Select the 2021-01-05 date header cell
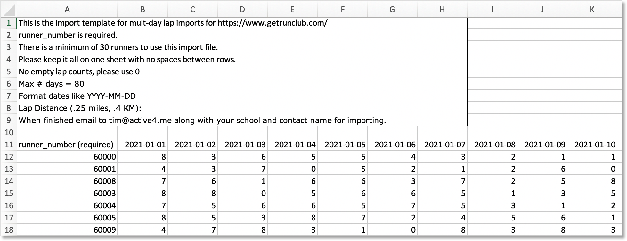 (x=342, y=145)
